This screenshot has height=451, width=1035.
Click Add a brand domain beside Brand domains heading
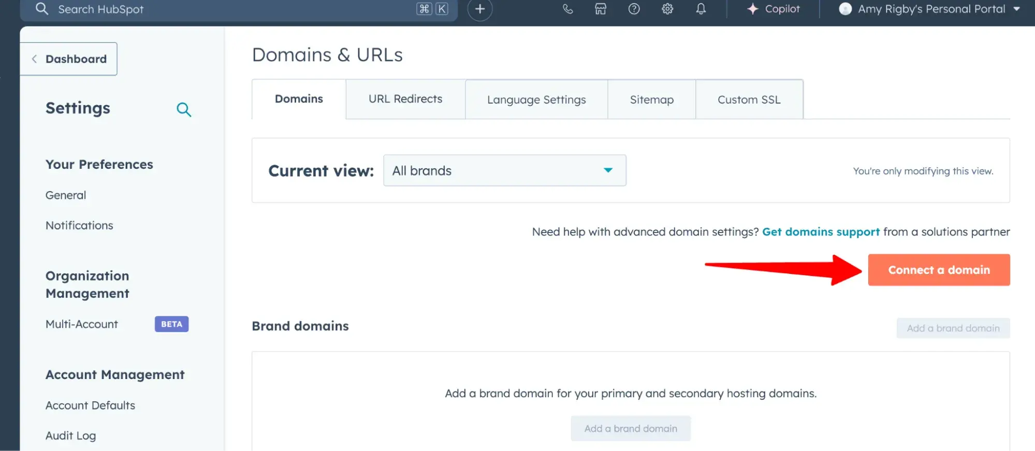coord(953,328)
